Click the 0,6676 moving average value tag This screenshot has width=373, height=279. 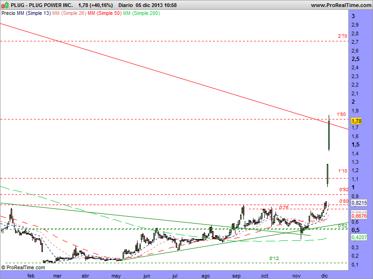[x=359, y=216]
